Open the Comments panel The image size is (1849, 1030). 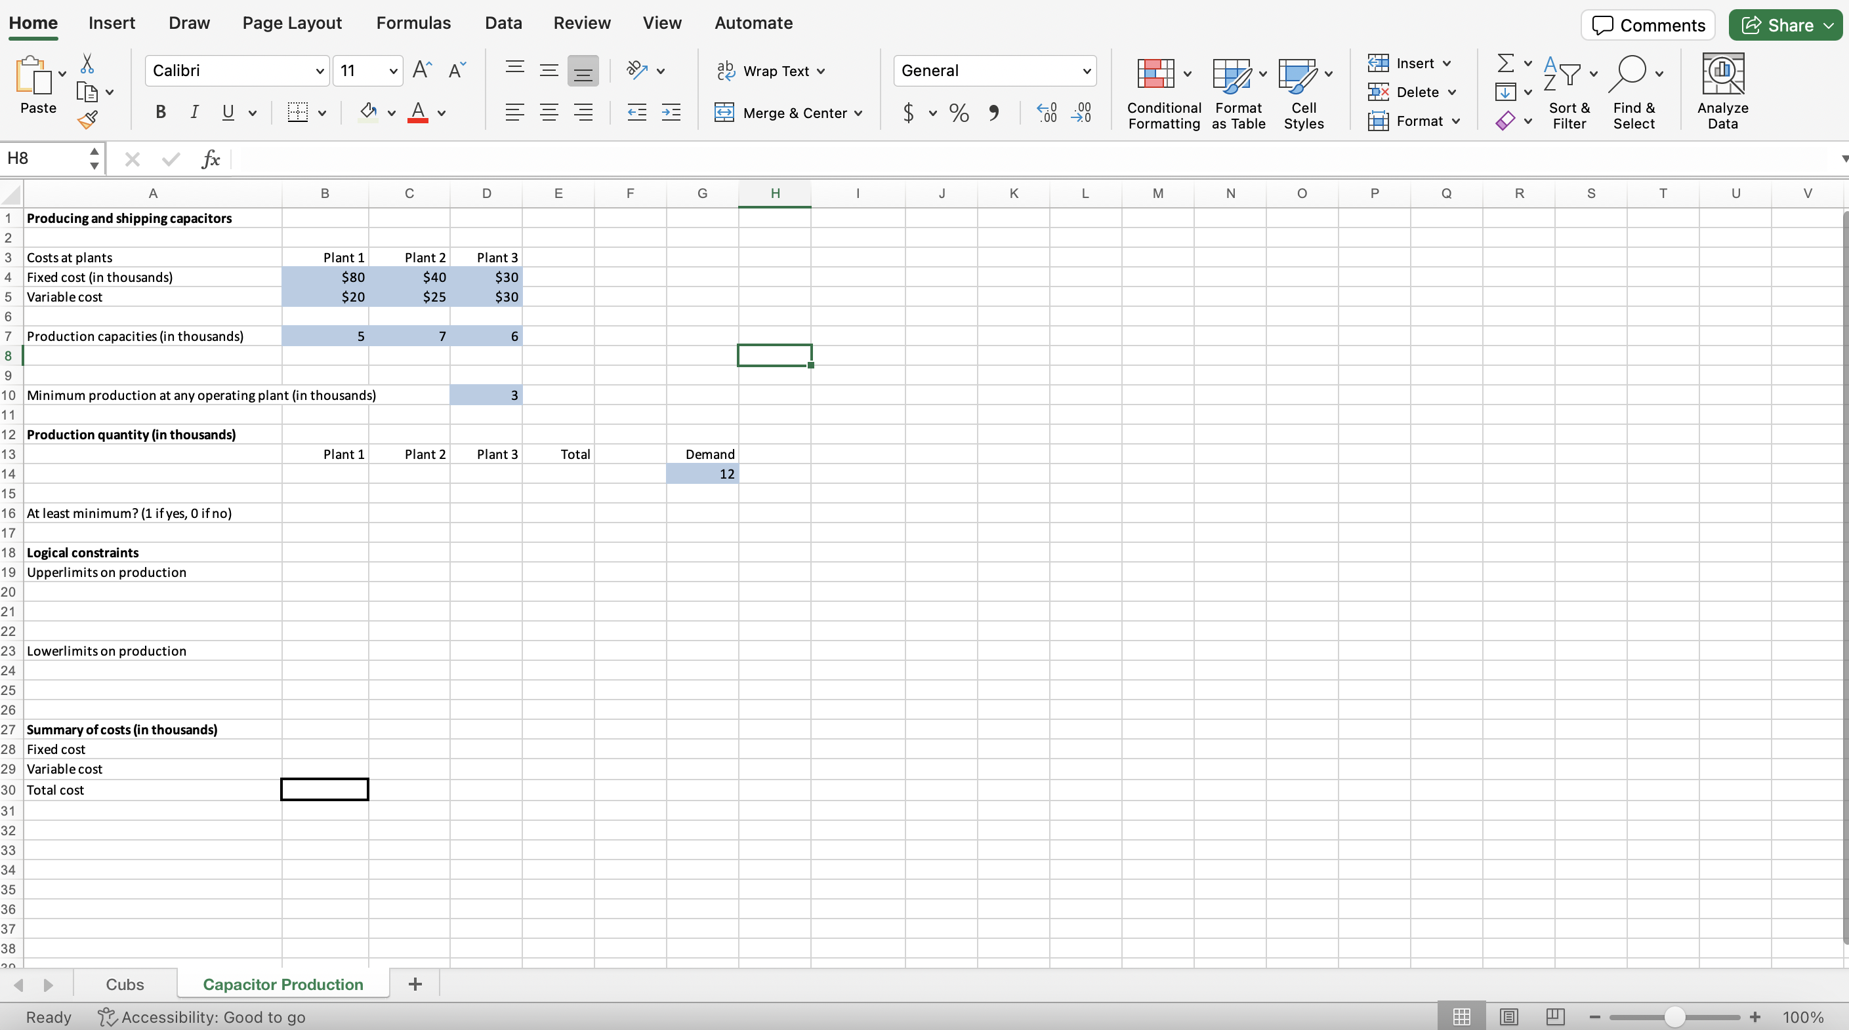tap(1648, 24)
